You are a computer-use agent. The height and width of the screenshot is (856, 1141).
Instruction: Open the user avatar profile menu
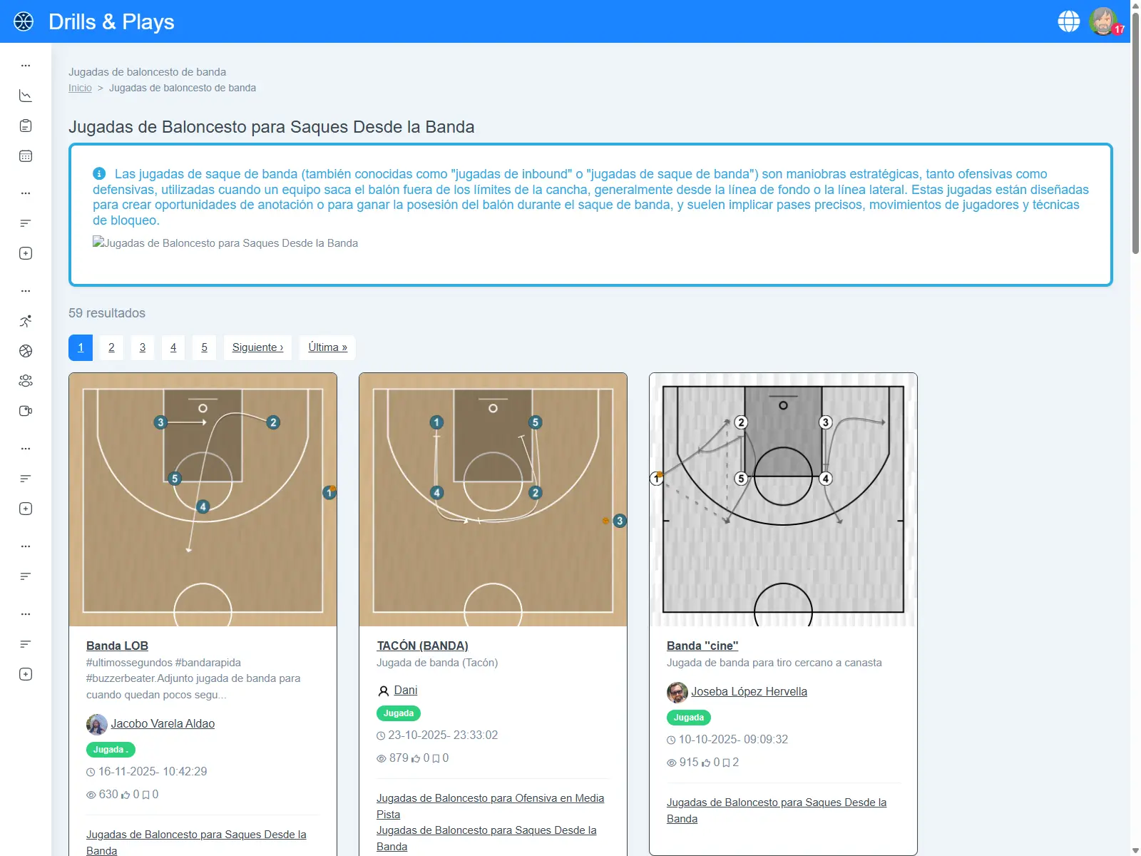(1103, 21)
